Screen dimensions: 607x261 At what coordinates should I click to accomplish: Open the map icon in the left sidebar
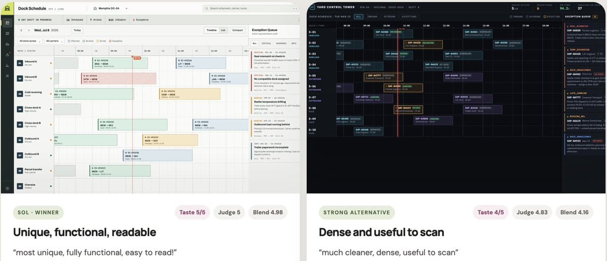pyautogui.click(x=8, y=33)
